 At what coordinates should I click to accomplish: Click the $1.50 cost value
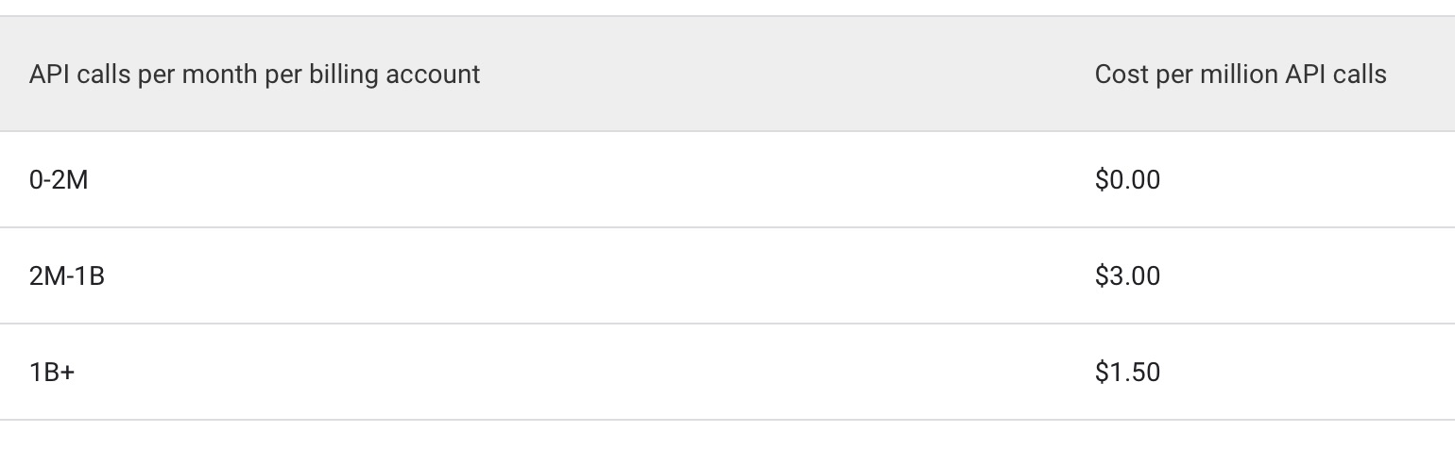(1127, 372)
